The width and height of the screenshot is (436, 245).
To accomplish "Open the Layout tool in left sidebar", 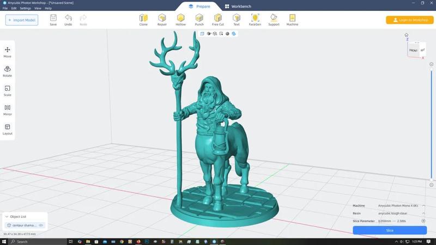I will [x=8, y=129].
